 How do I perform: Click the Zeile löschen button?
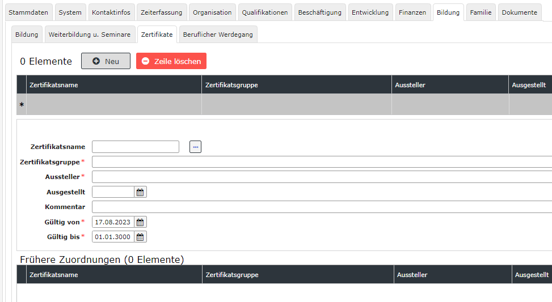coord(171,61)
